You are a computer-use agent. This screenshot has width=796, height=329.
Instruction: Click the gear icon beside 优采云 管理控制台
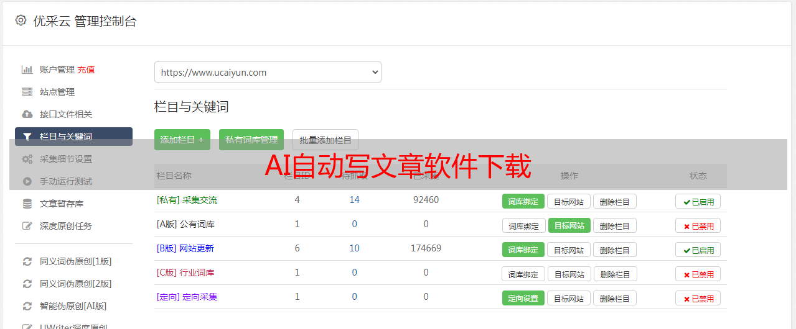(x=21, y=20)
